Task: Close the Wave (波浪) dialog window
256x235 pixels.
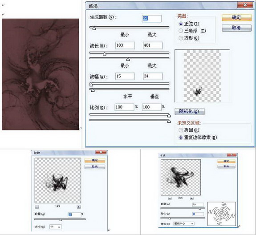Action: [245, 5]
